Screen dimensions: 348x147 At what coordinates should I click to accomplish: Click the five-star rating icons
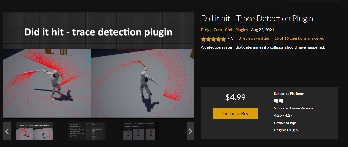(x=213, y=39)
